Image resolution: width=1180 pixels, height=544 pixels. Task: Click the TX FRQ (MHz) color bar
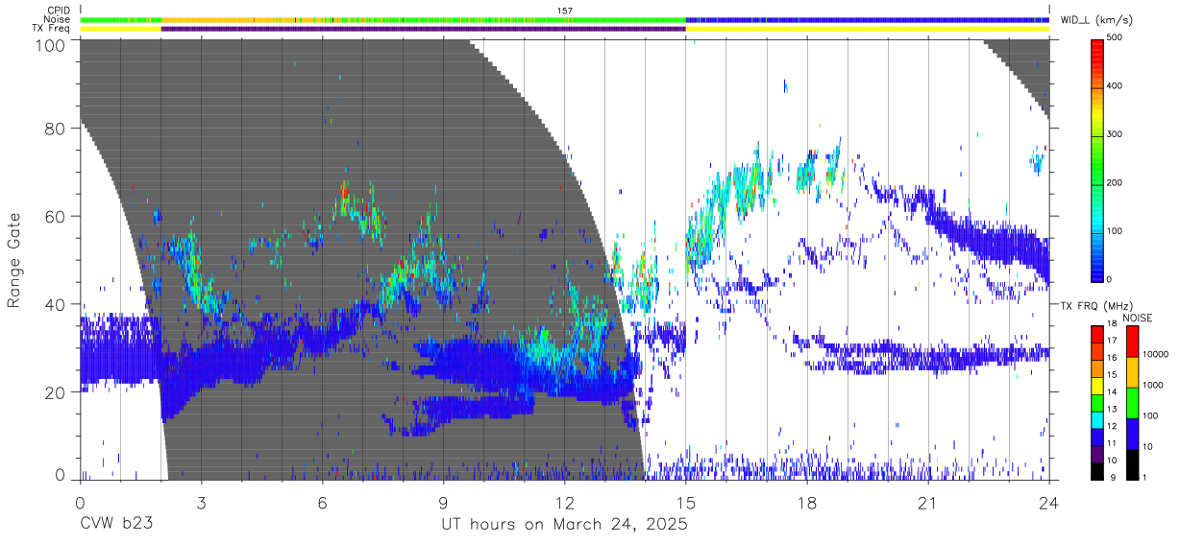[x=1097, y=402]
